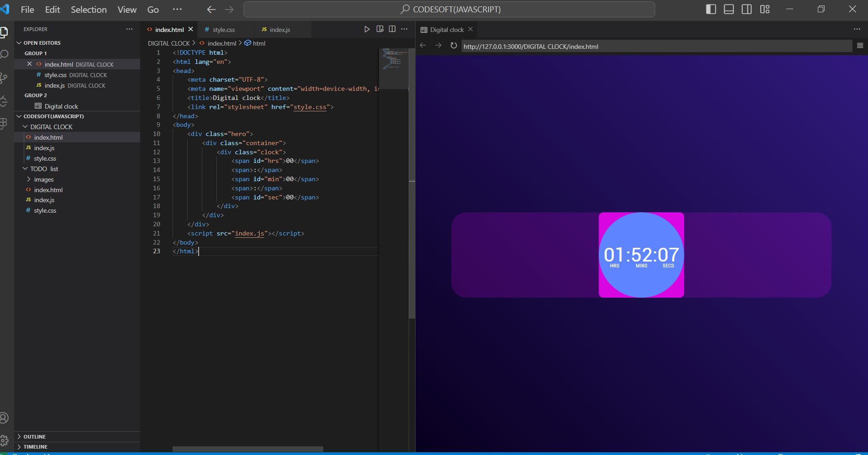
Task: Click the editor horizontal scrollbar
Action: pos(248,449)
